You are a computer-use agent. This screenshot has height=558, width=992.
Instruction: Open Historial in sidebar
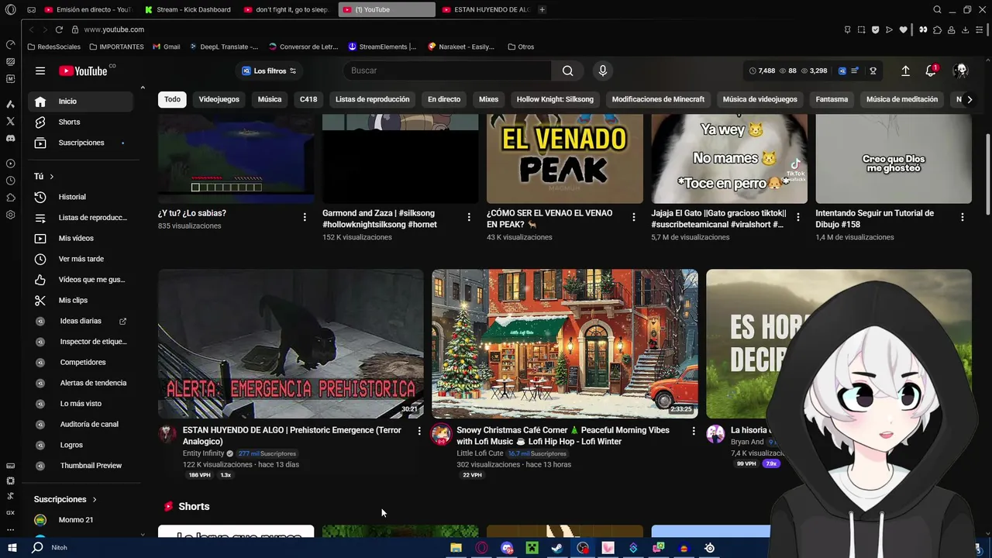(81, 197)
